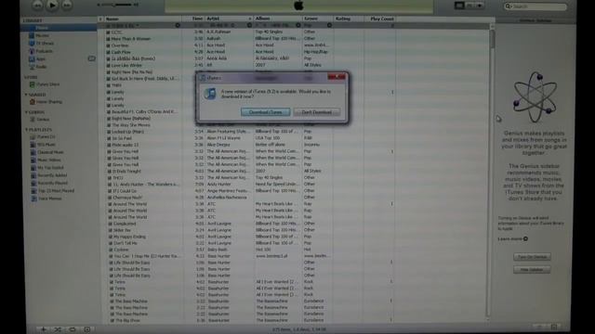595x334 pixels.
Task: Open Radio in the sidebar
Action: [41, 67]
